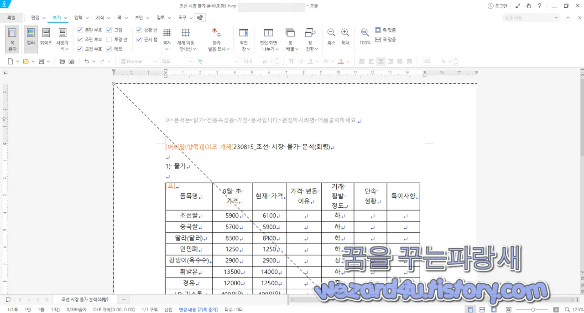Click the new document icon

10,61
